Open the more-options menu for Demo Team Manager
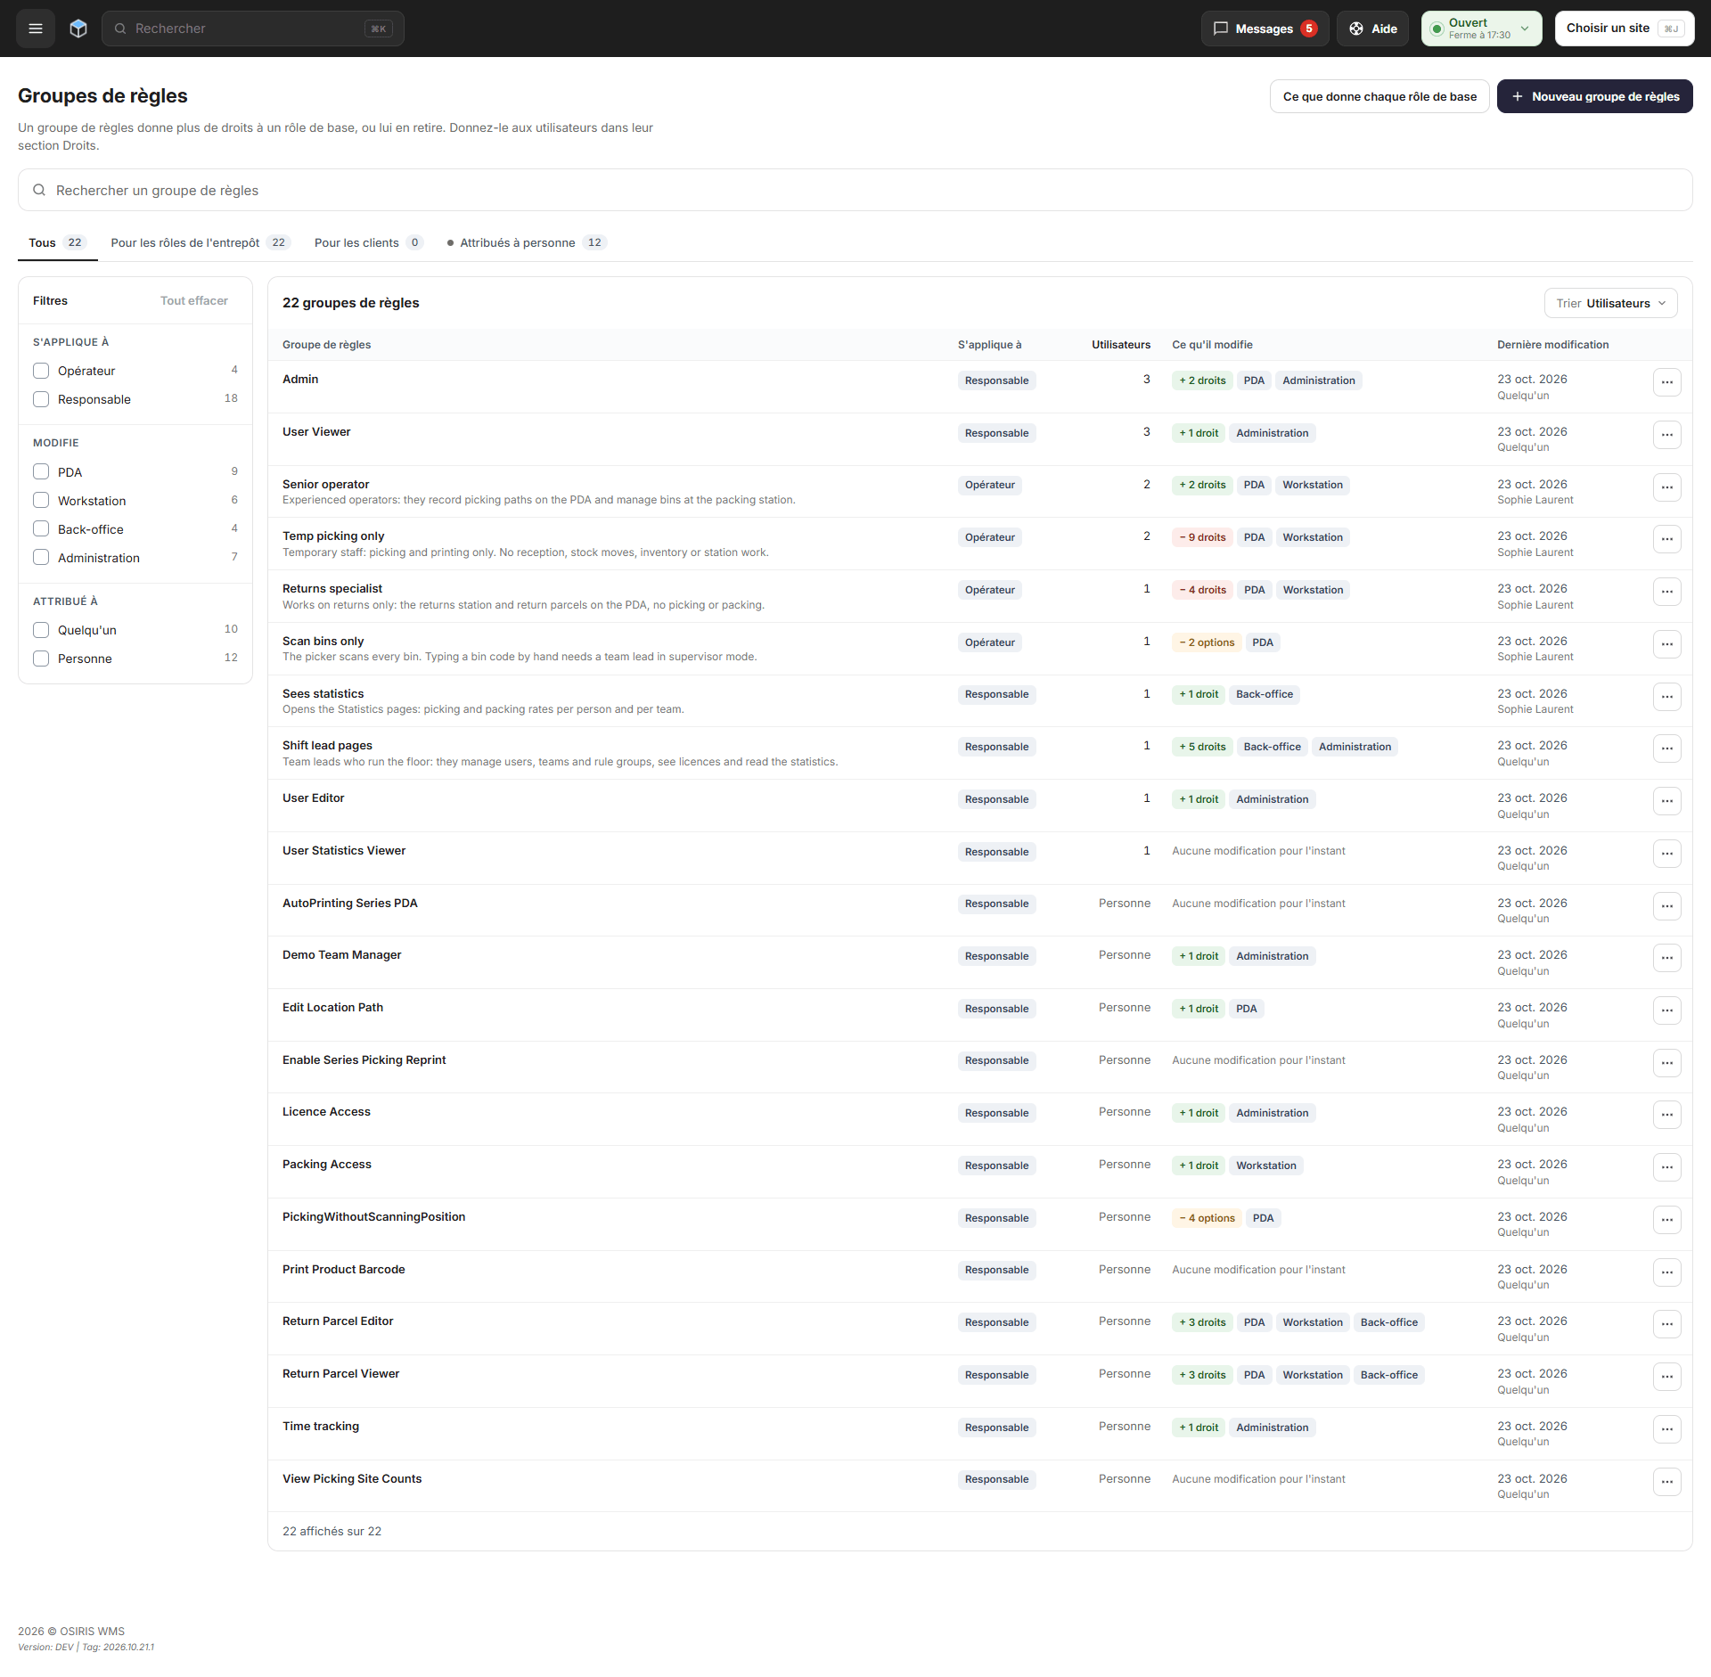The height and width of the screenshot is (1677, 1711). pyautogui.click(x=1666, y=958)
